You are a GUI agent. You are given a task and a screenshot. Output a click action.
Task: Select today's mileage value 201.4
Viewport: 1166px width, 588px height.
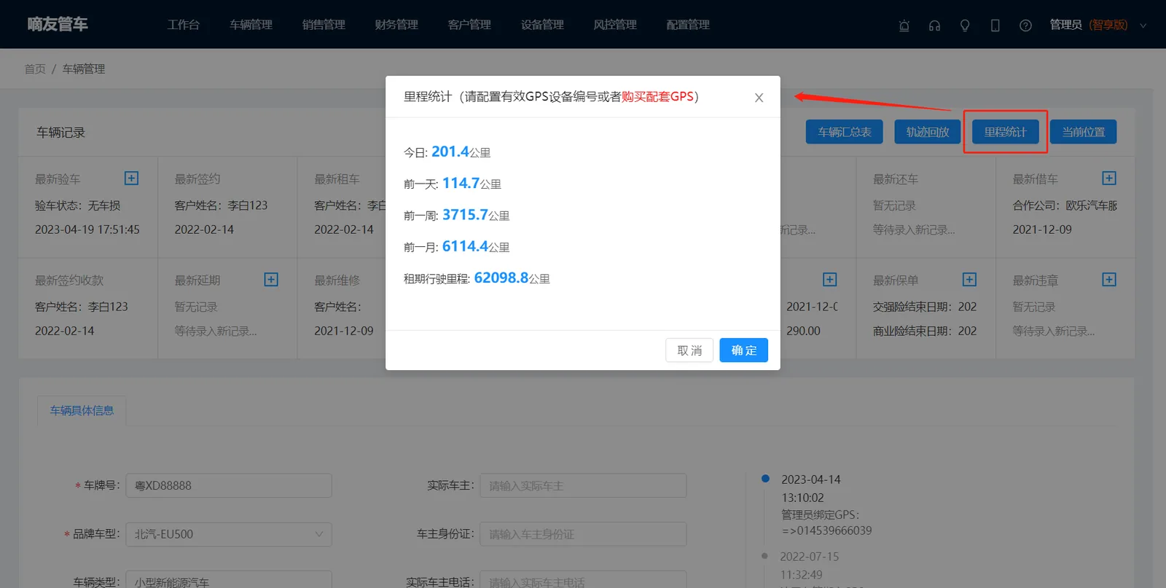pos(450,152)
